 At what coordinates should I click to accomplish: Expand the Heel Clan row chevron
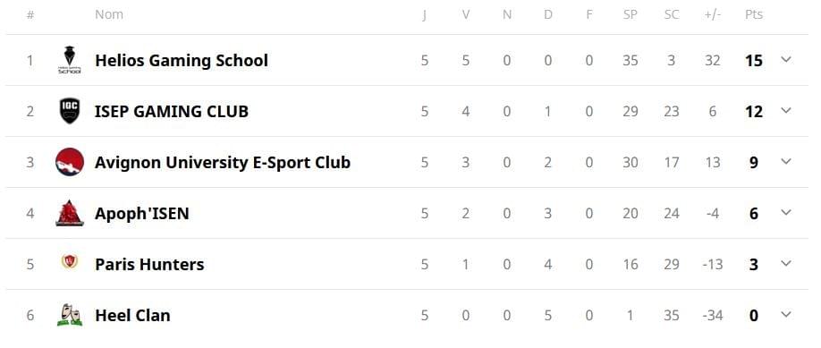785,315
